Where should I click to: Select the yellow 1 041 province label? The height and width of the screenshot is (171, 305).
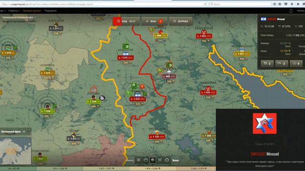pyautogui.click(x=242, y=54)
